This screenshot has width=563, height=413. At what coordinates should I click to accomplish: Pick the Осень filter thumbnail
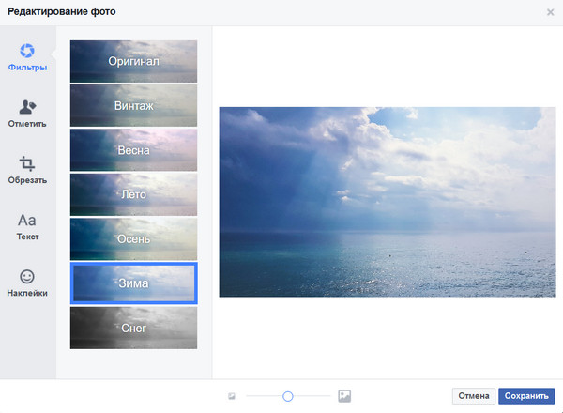pyautogui.click(x=133, y=238)
